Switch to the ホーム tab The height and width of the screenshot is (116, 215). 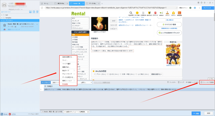coord(46,3)
